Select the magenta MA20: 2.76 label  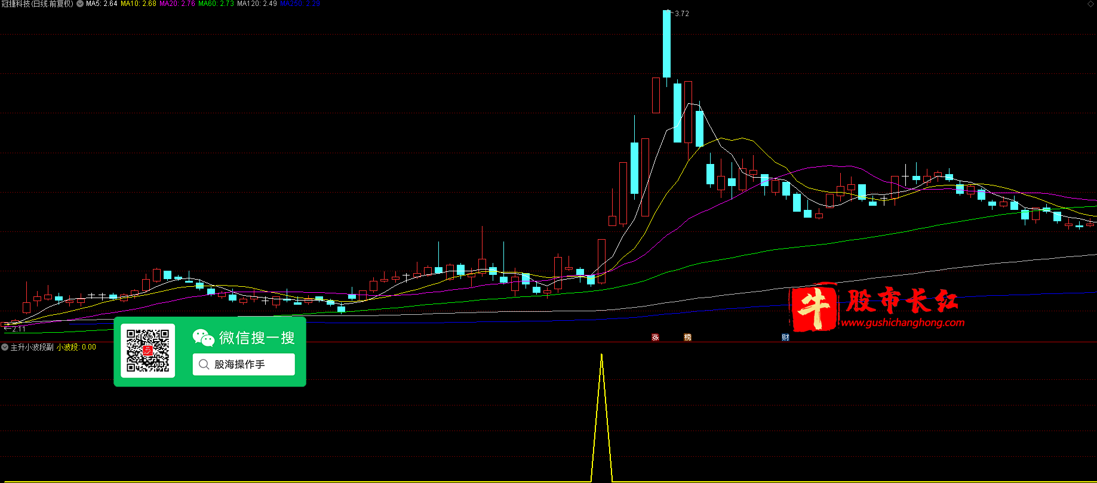click(177, 4)
